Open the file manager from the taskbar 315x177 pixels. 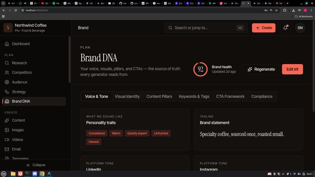pos(13,173)
